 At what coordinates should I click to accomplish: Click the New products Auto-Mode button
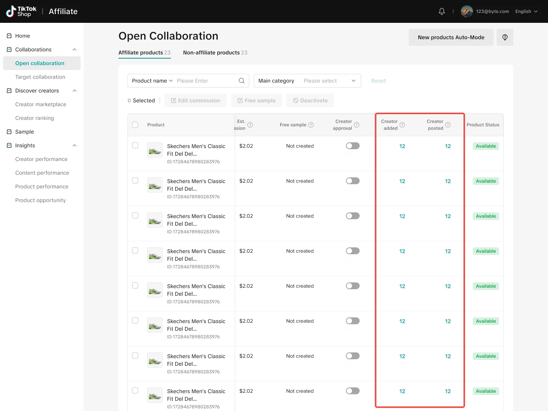coord(451,37)
